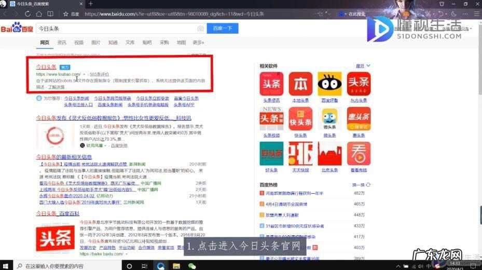Open the 本地头条 app icon
This screenshot has width=482, height=270.
(x=300, y=84)
